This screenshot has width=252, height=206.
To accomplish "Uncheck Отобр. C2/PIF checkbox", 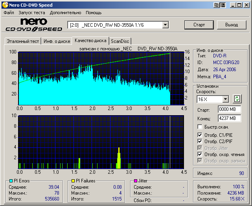I will click(200, 142).
